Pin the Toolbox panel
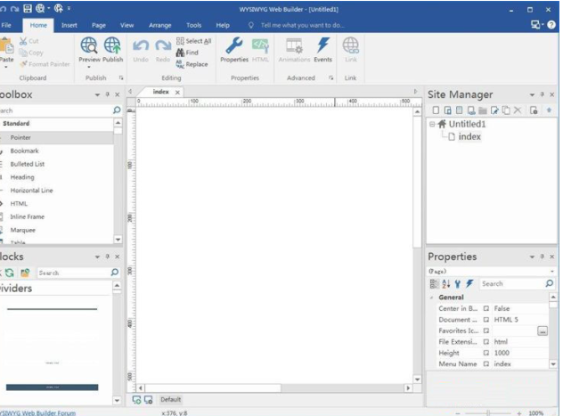 click(108, 94)
